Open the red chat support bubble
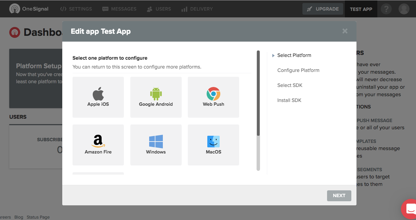 tap(409, 210)
